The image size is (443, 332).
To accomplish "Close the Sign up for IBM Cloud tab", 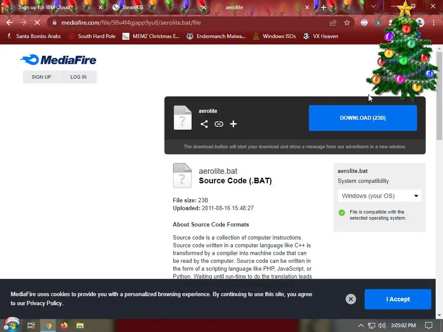I will point(100,7).
